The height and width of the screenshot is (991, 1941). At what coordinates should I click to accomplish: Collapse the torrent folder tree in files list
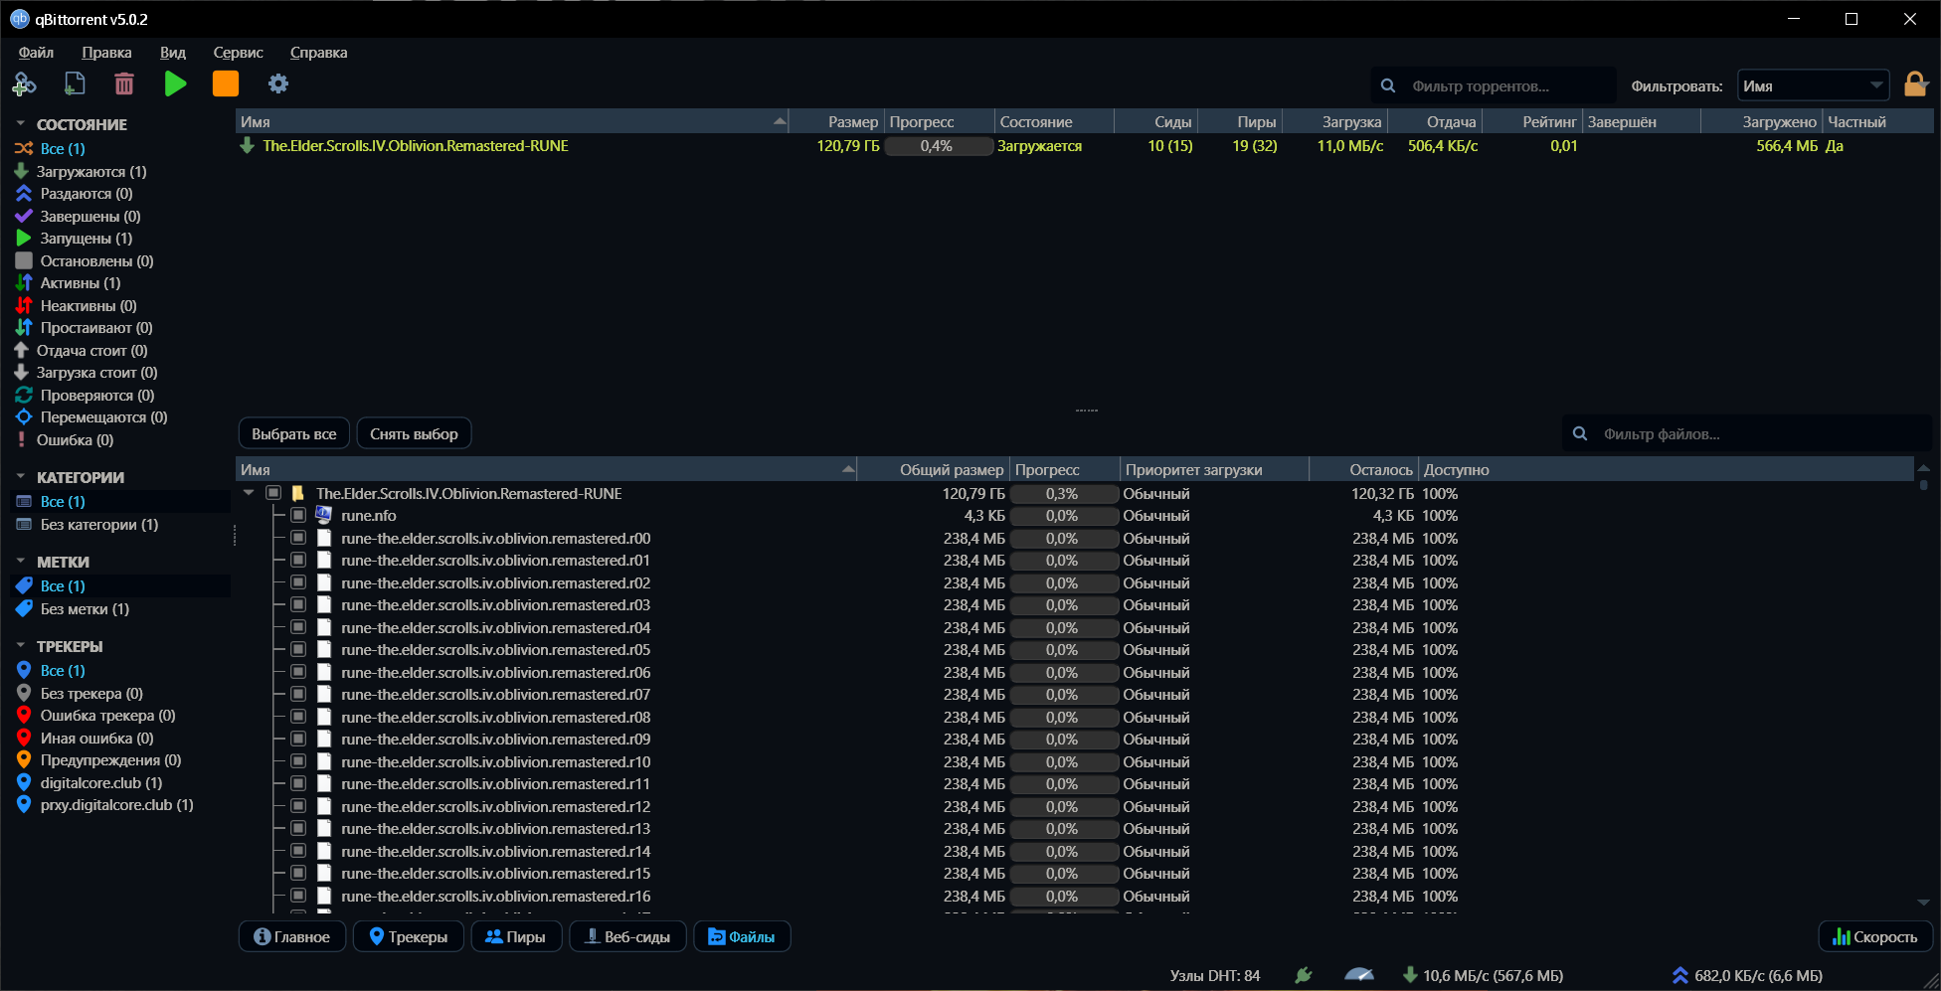click(x=249, y=493)
